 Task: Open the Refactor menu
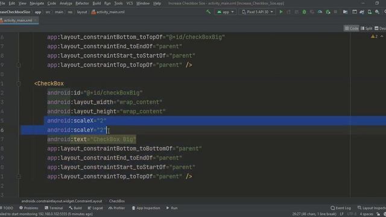tap(82, 4)
